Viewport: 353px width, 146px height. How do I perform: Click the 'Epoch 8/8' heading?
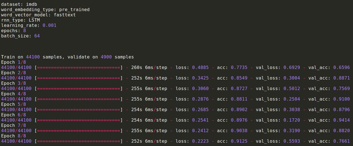(14, 136)
